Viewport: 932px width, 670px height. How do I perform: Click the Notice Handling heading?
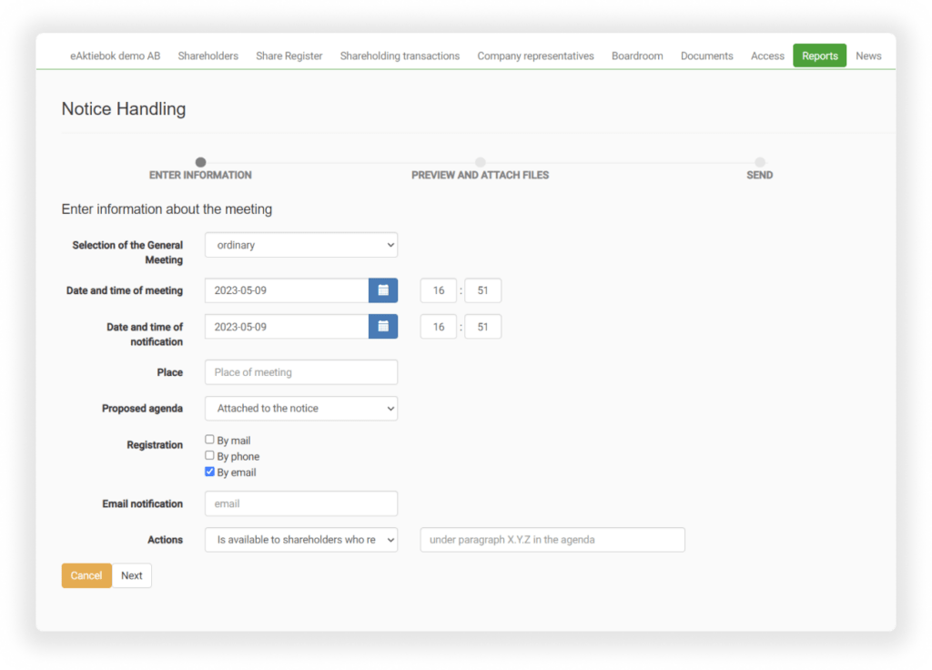(124, 109)
